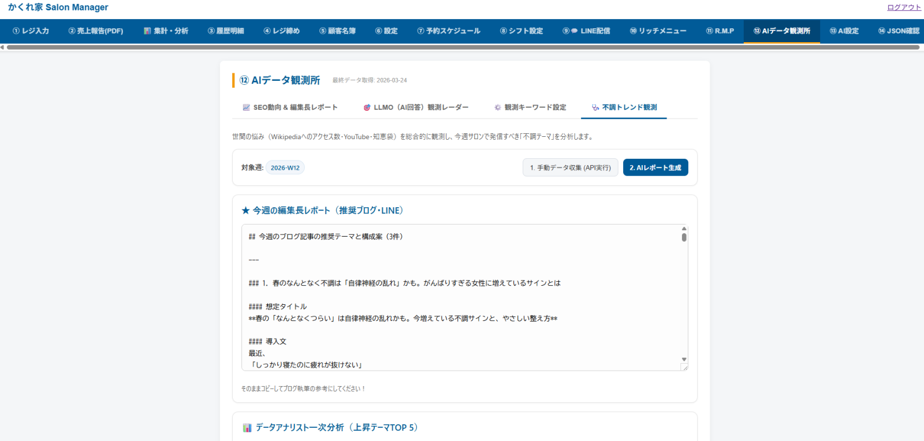Click the bar chart icon beside データアナリスト一次分析

coord(247,428)
